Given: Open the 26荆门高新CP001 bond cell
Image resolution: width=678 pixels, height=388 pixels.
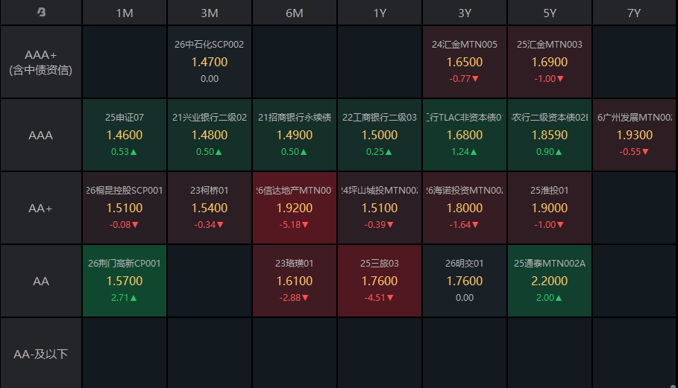Looking at the screenshot, I should (x=125, y=281).
